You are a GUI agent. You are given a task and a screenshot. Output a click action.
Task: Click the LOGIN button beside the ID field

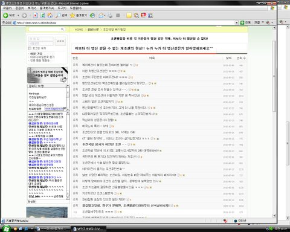coord(60,41)
